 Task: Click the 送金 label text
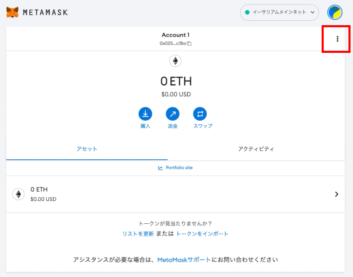point(173,126)
